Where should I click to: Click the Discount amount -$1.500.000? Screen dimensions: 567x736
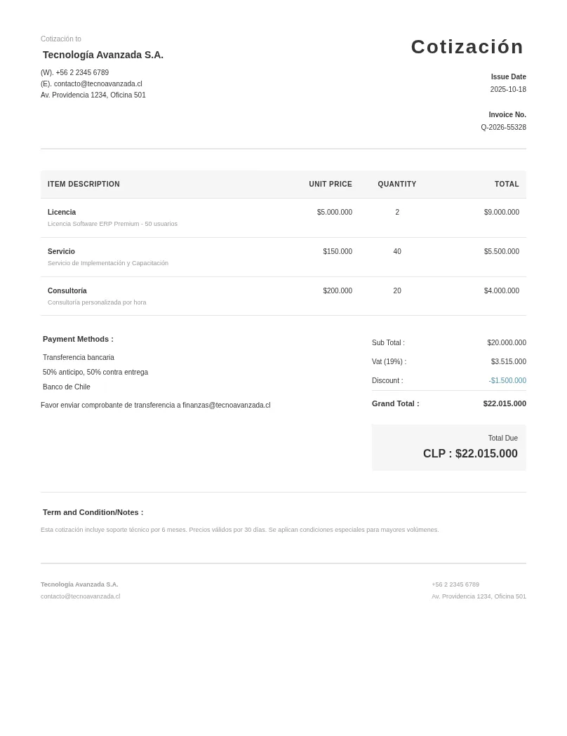click(x=507, y=381)
